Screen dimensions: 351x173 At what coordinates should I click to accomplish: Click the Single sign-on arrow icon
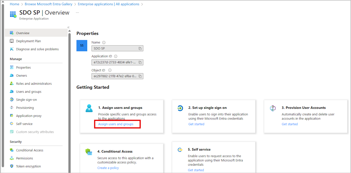(x=12, y=100)
